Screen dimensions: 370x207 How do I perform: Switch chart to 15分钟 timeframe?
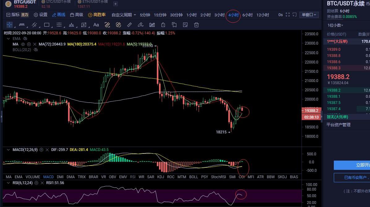click(x=160, y=15)
